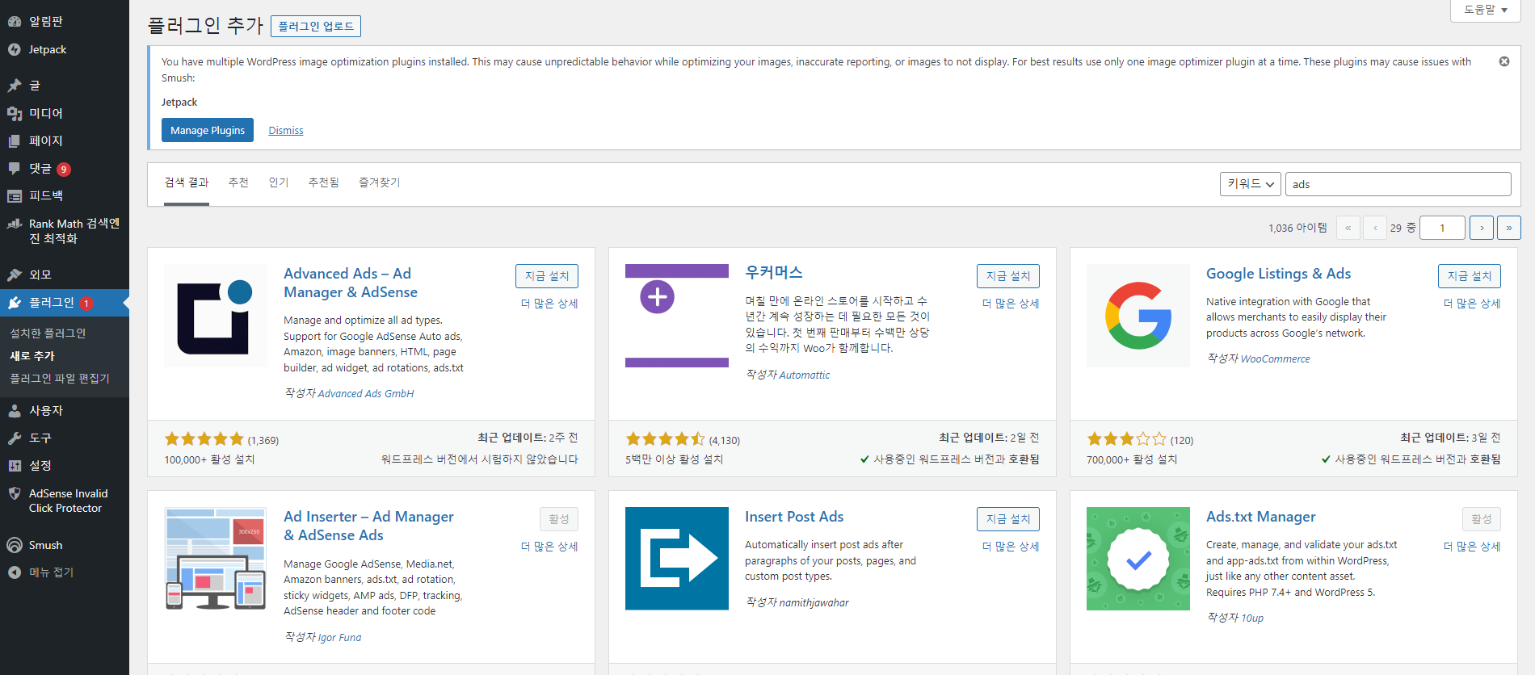Collapse menu with 메뉴 접기 arrow icon
Viewport: 1535px width, 675px height.
(15, 572)
